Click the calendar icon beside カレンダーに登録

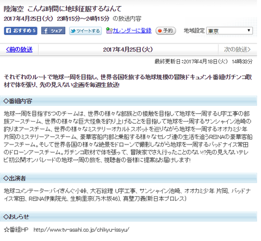(109, 31)
